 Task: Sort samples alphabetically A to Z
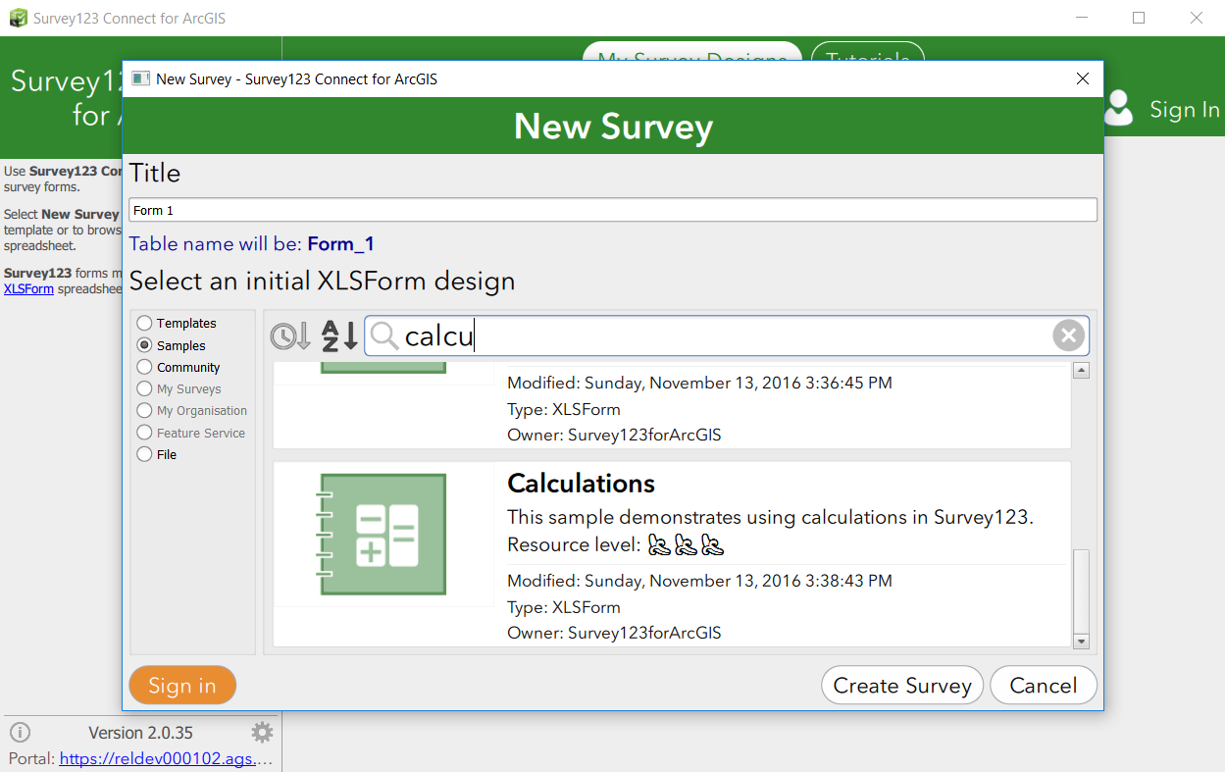(339, 336)
